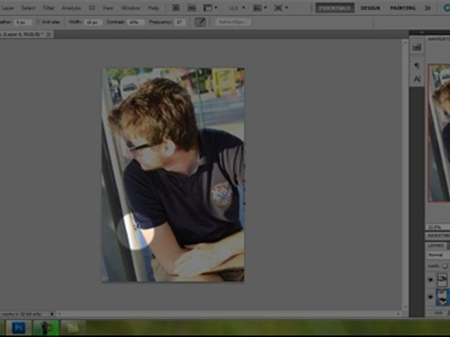
Task: Switch to the Navigator panel tab
Action: point(439,39)
